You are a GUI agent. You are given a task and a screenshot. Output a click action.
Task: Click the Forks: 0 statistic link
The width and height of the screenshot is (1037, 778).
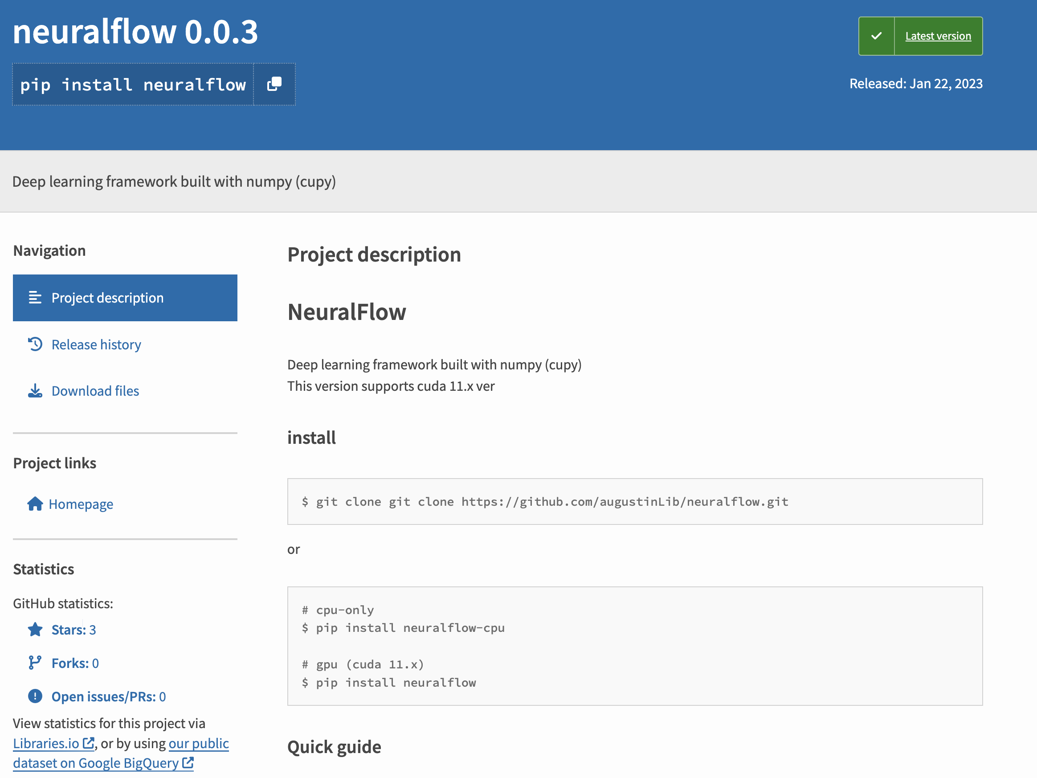(75, 663)
